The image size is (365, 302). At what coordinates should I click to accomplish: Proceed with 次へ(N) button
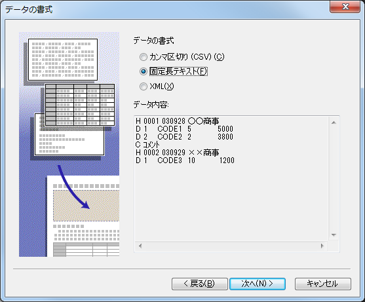pos(258,284)
